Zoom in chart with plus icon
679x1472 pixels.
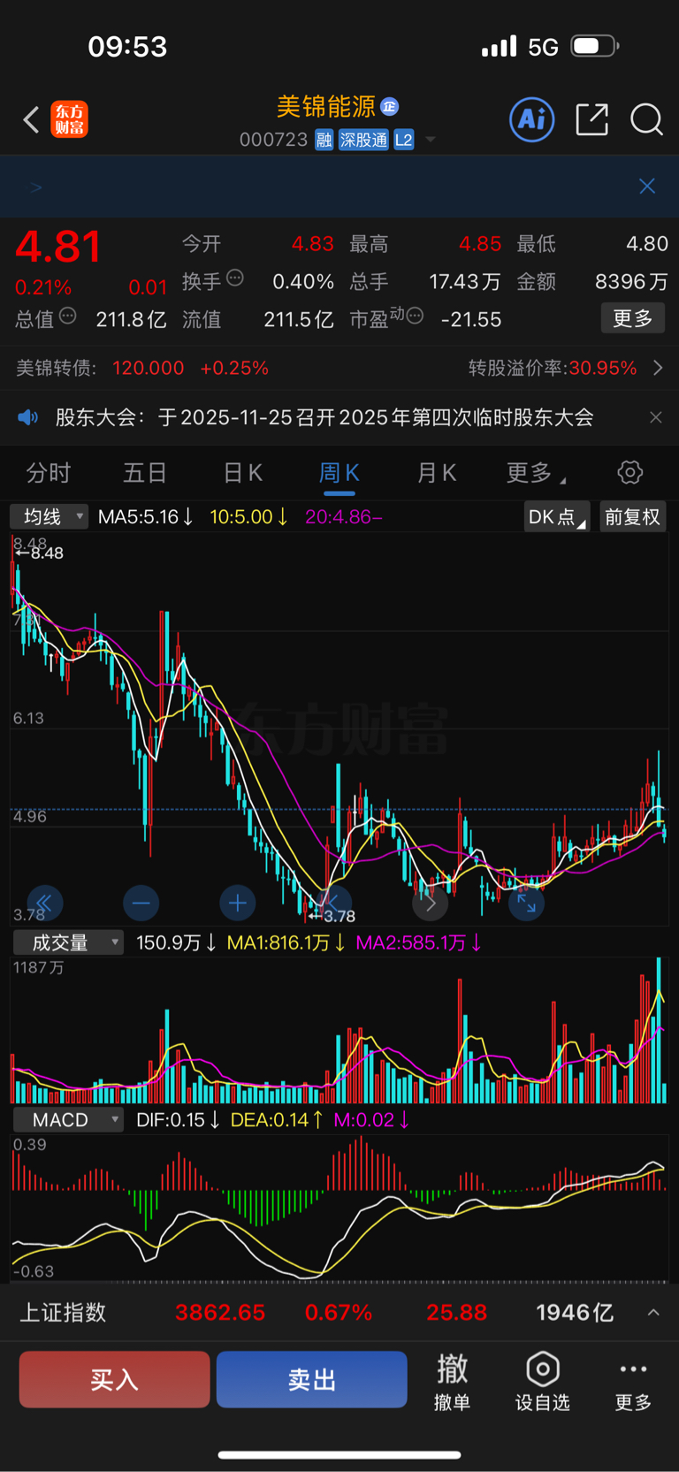coord(237,903)
